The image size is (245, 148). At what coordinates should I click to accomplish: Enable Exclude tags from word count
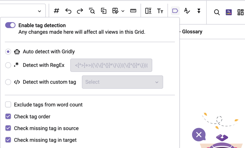[8, 105]
